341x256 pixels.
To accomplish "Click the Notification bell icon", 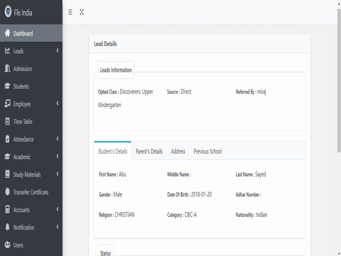I will click(8, 227).
